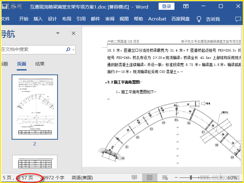Click the save icon in title bar
The image size is (244, 183).
tap(5, 6)
